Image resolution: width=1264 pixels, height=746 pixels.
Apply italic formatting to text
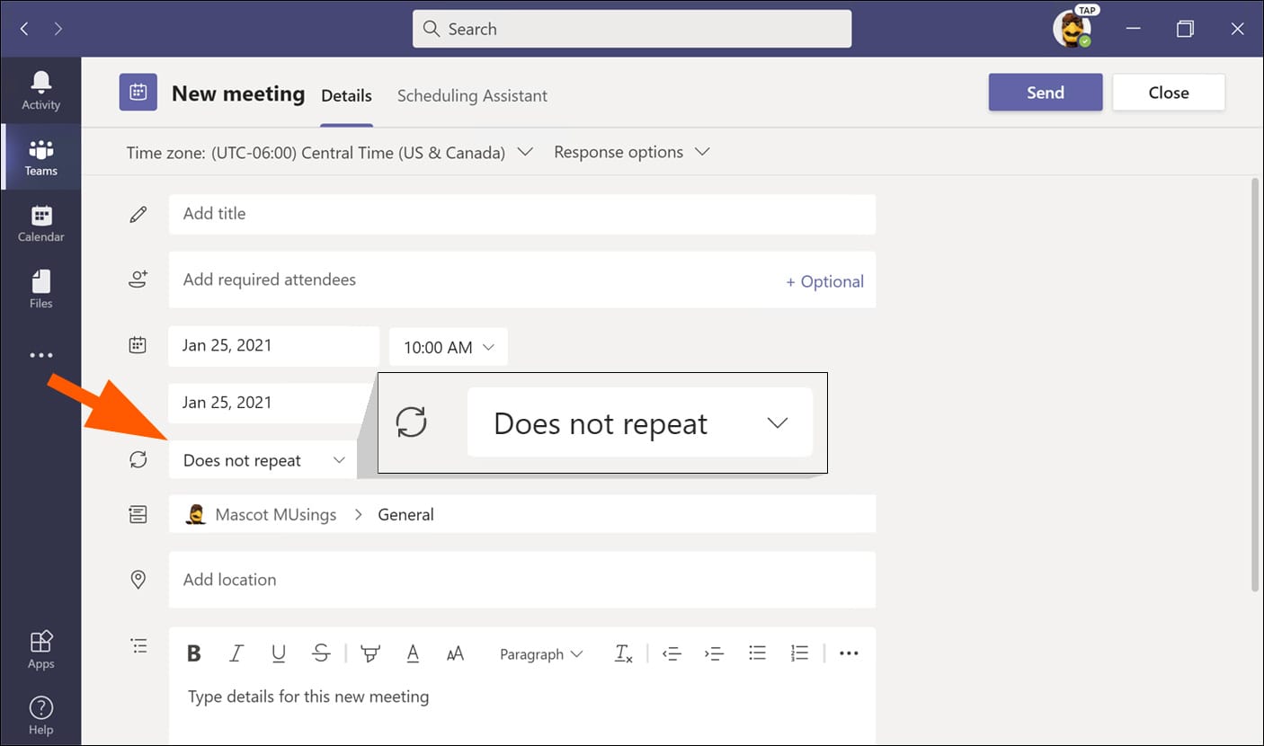click(236, 654)
